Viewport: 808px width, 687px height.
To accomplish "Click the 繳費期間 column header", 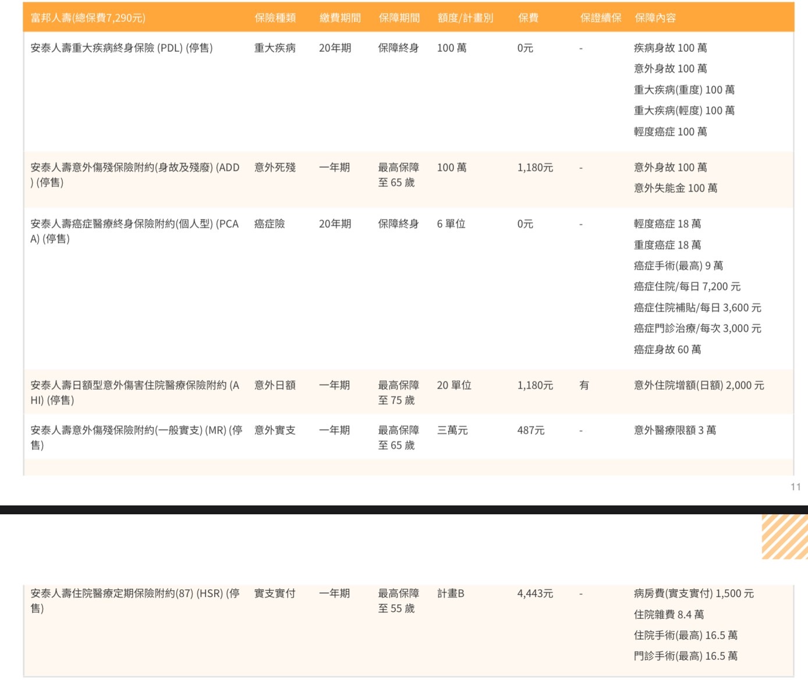I will click(340, 18).
